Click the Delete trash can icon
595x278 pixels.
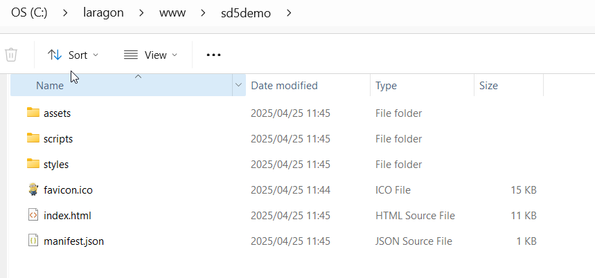[11, 55]
